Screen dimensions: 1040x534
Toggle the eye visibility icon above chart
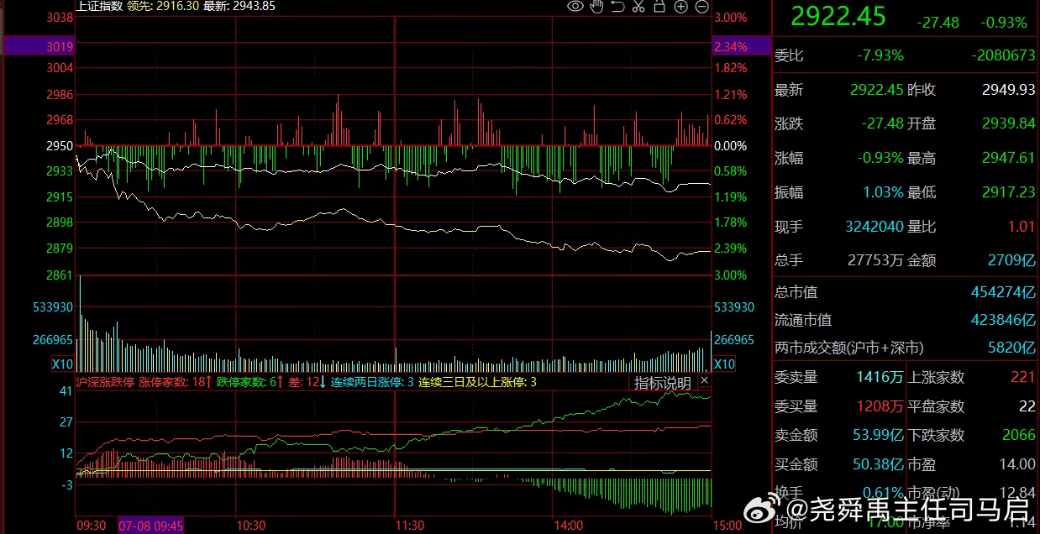575,7
